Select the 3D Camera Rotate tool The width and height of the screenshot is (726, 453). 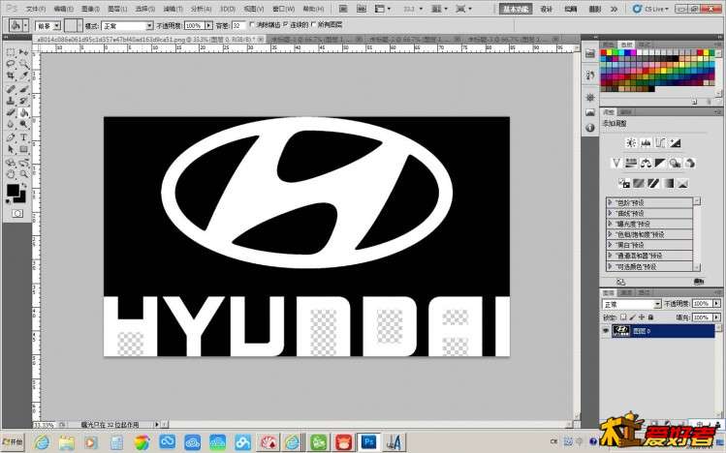(x=23, y=163)
